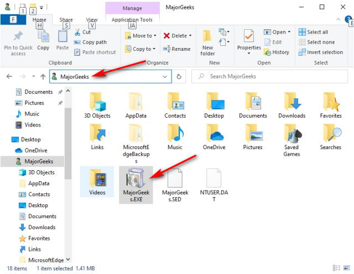This screenshot has width=354, height=274.
Task: Expand the Delete dropdown arrow
Action: coord(190,36)
